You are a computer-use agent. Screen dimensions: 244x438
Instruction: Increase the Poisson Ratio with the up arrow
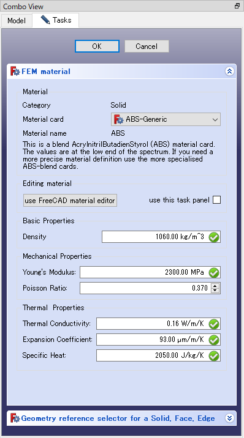click(x=215, y=286)
